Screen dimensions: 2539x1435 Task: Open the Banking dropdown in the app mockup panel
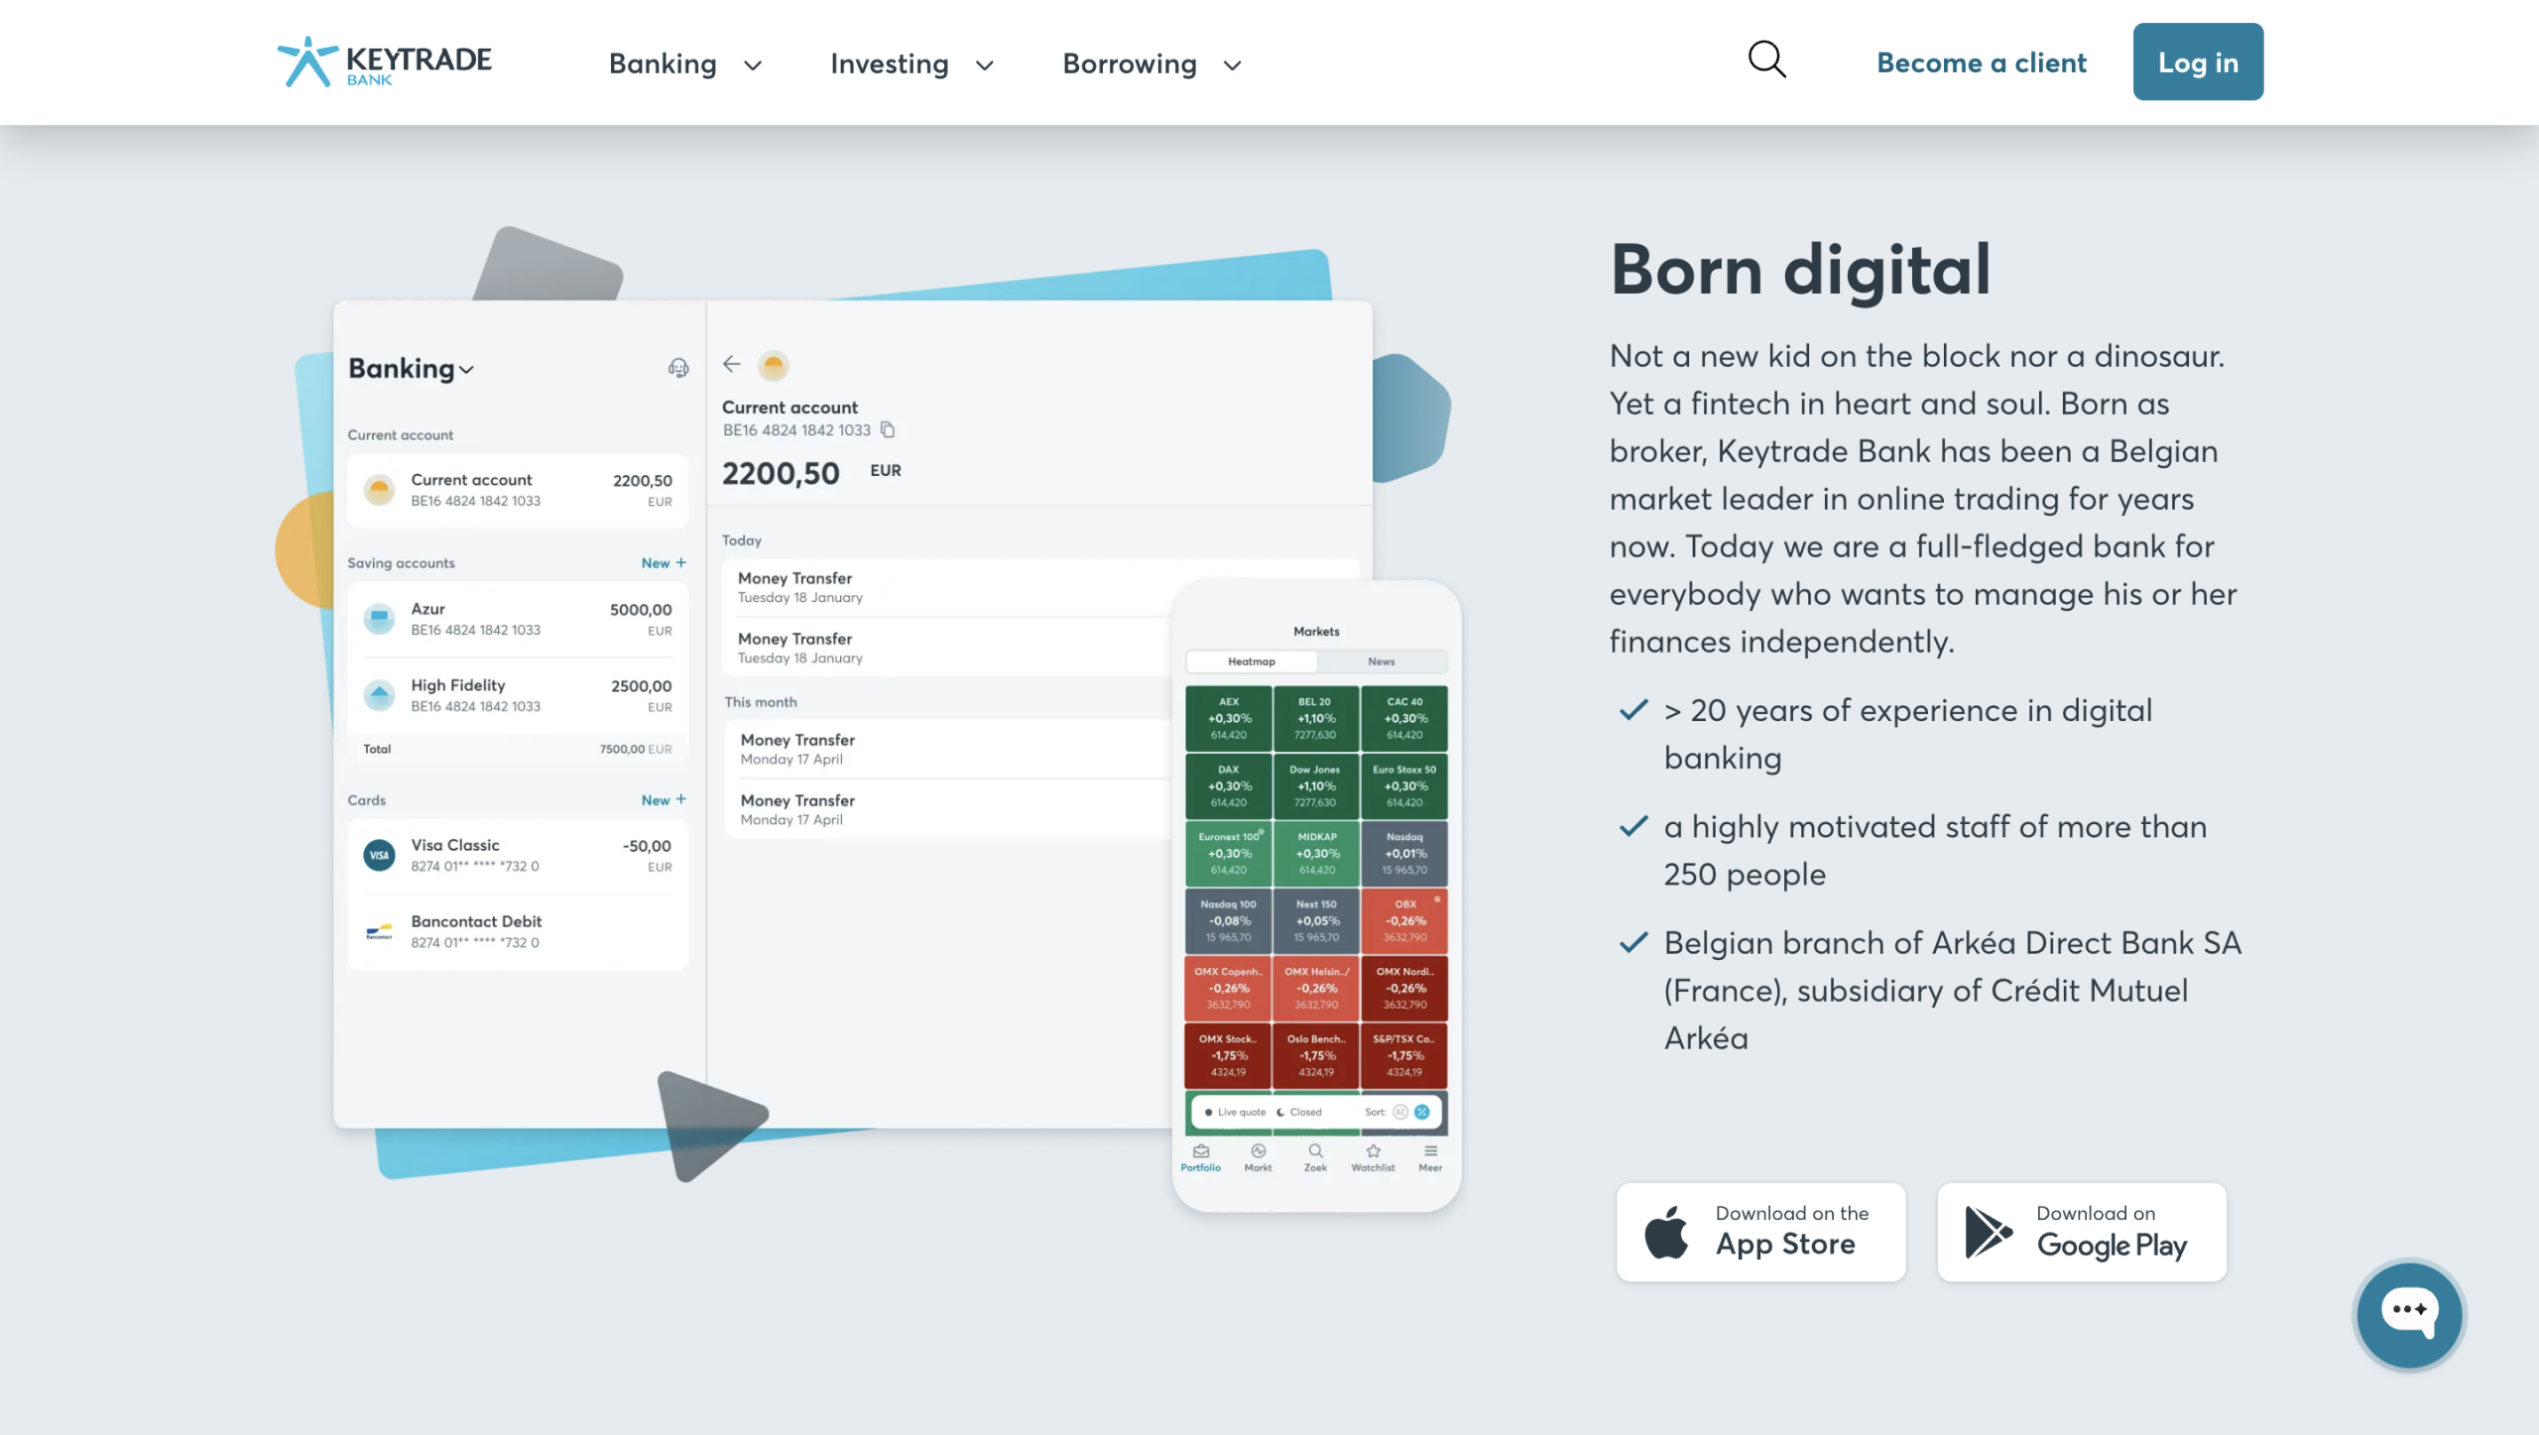pyautogui.click(x=412, y=368)
